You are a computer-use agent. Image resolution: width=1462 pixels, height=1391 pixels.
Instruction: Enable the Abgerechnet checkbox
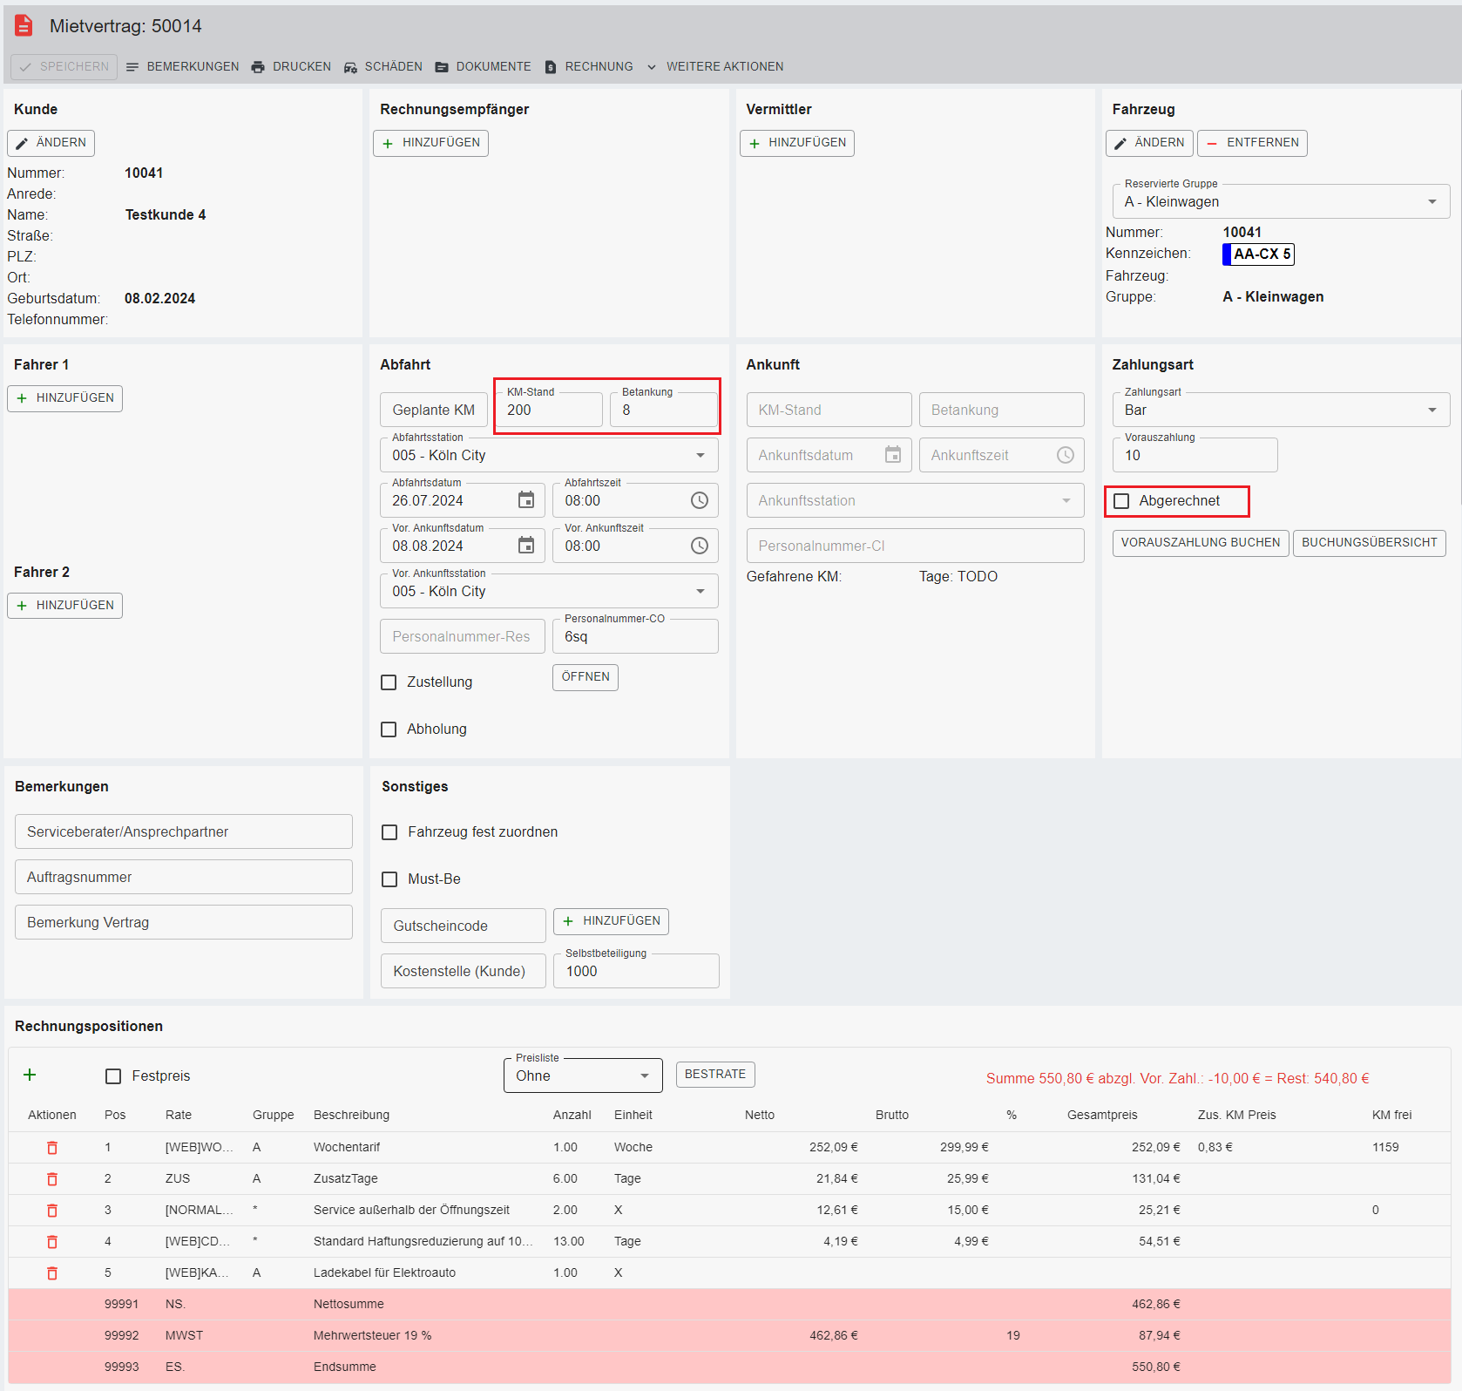[x=1122, y=501]
